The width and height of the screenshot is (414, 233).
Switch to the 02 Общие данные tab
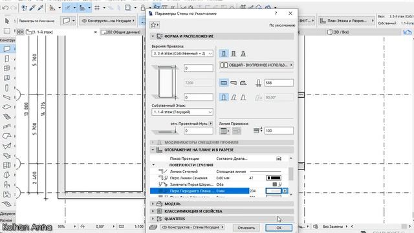click(122, 32)
